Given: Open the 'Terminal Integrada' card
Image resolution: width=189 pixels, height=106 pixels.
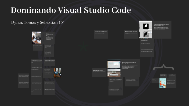Looking at the screenshot, I should point(147,43).
